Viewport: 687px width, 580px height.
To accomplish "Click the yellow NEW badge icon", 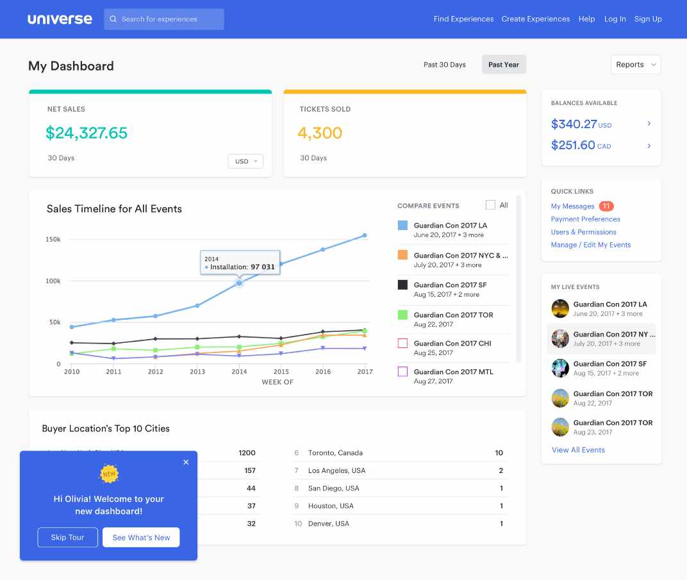I will click(x=109, y=474).
